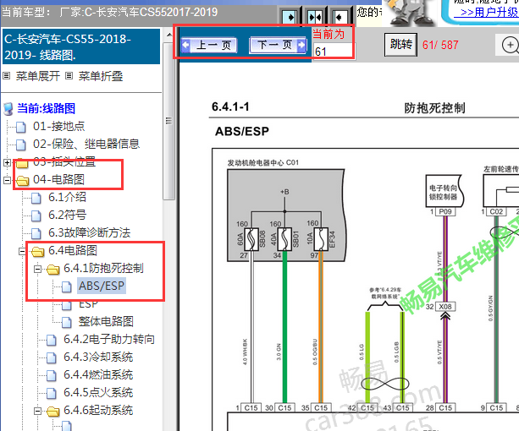
Task: Click the zoom-in magnifier icon
Action: coord(510,45)
